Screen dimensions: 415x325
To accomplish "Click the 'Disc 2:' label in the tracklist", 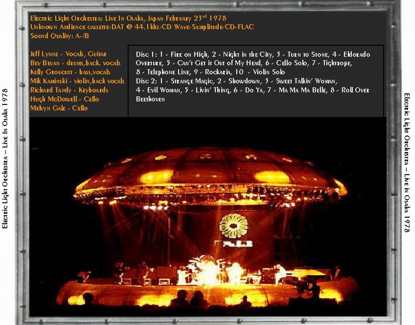I will (x=146, y=81).
